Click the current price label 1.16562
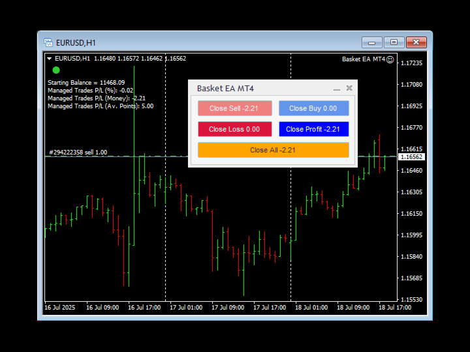470x352 pixels. [411, 157]
